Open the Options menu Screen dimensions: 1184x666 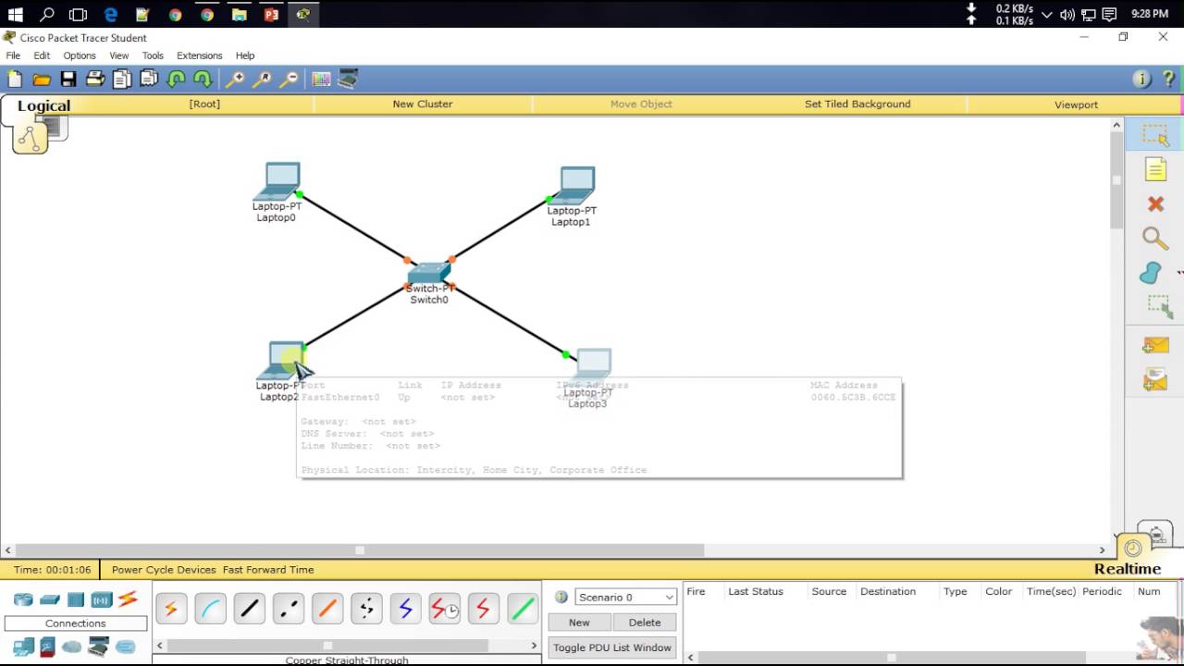(x=80, y=55)
